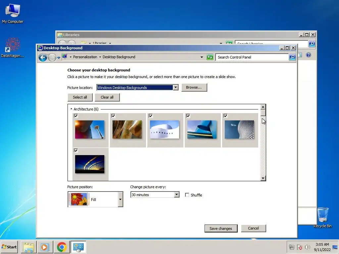Click the Search Control Panel magnifier icon
The image size is (339, 254).
pos(292,57)
